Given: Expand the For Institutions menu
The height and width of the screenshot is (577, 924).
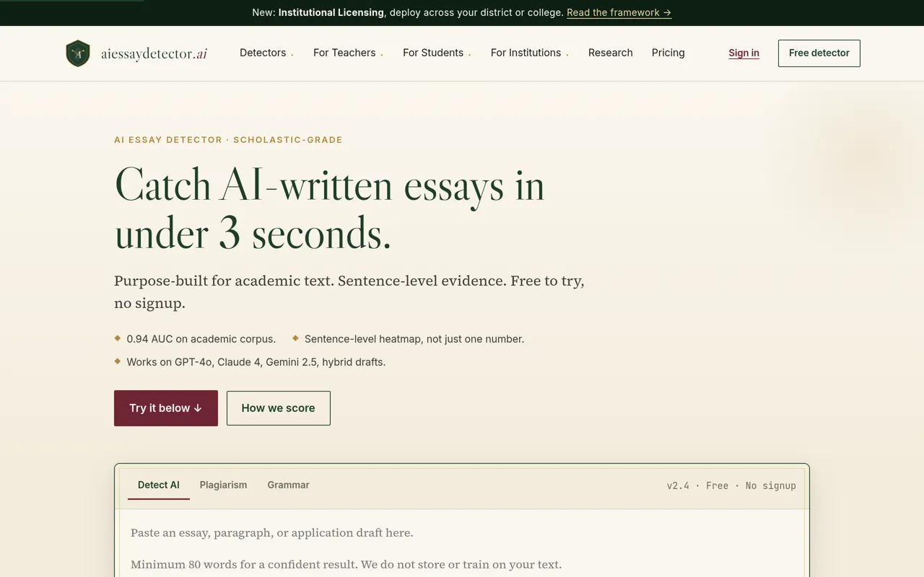Looking at the screenshot, I should (x=529, y=53).
